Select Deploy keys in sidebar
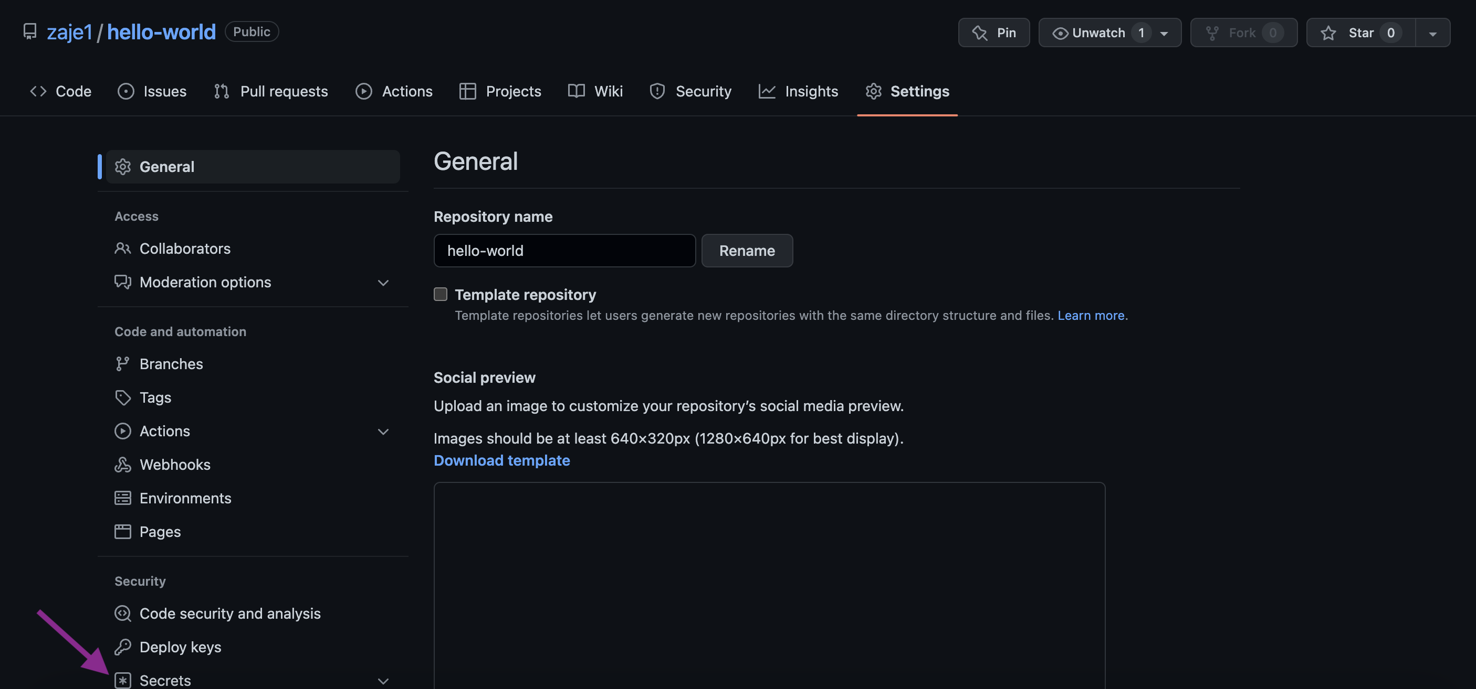This screenshot has width=1476, height=689. click(253, 647)
